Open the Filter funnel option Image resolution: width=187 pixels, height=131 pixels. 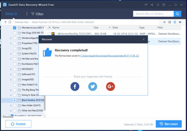pos(37,14)
